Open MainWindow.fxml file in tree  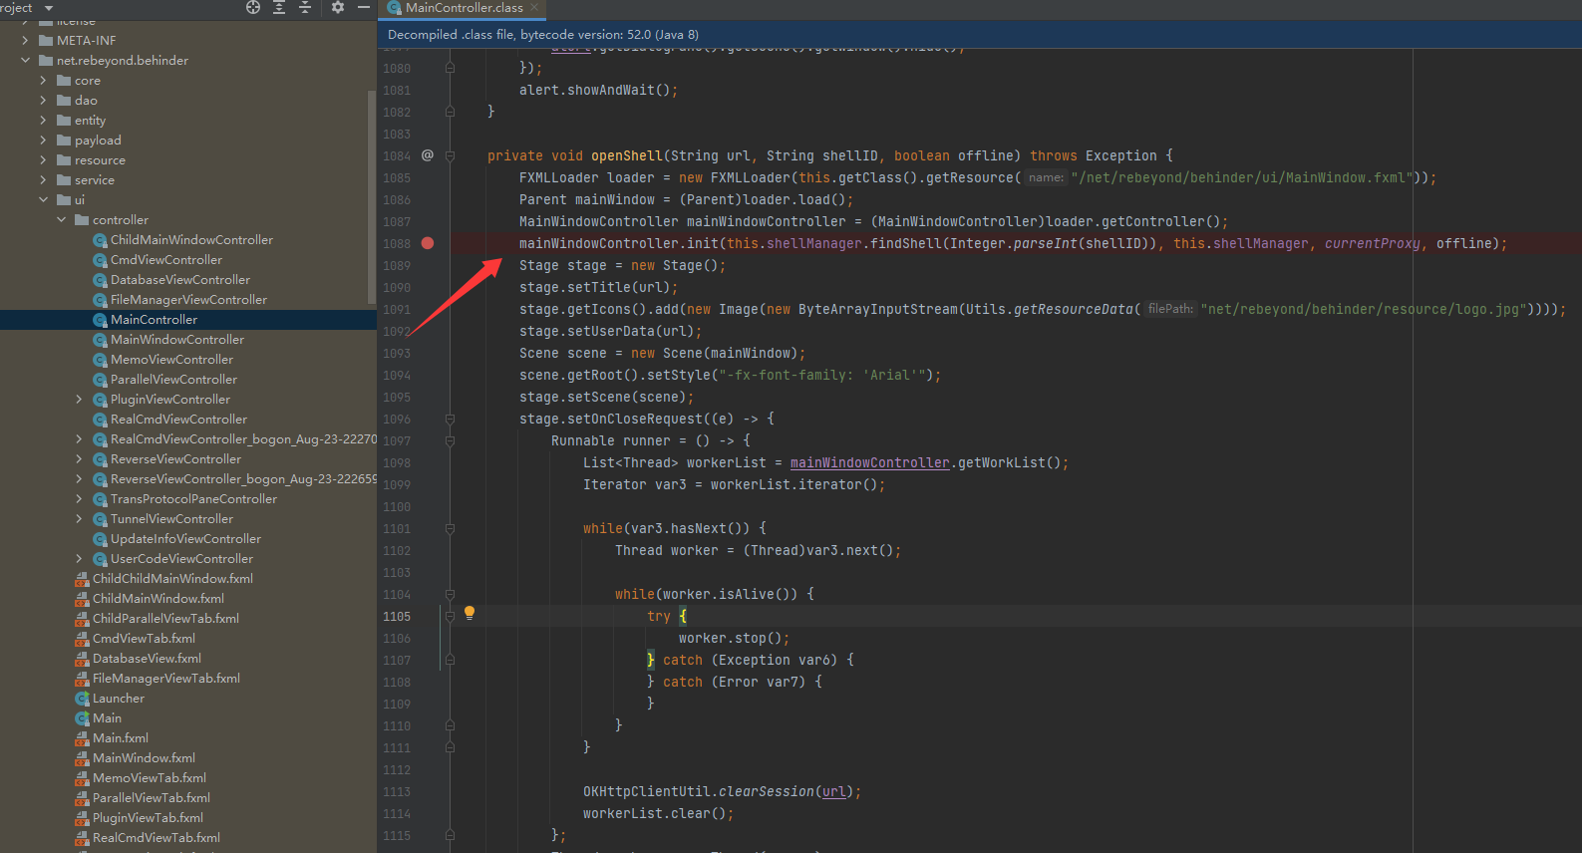(x=144, y=758)
